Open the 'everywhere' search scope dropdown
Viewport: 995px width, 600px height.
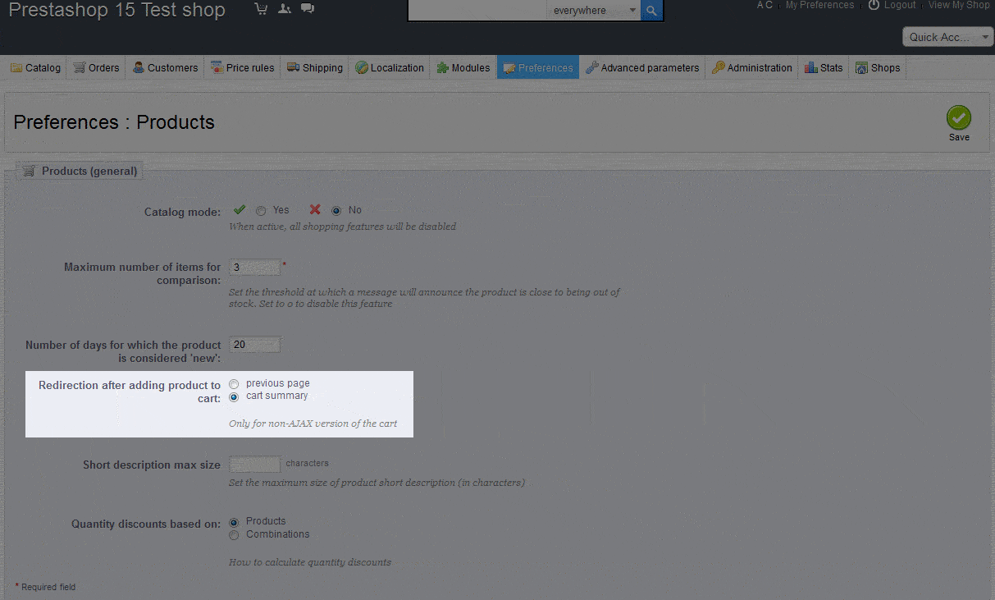click(594, 11)
